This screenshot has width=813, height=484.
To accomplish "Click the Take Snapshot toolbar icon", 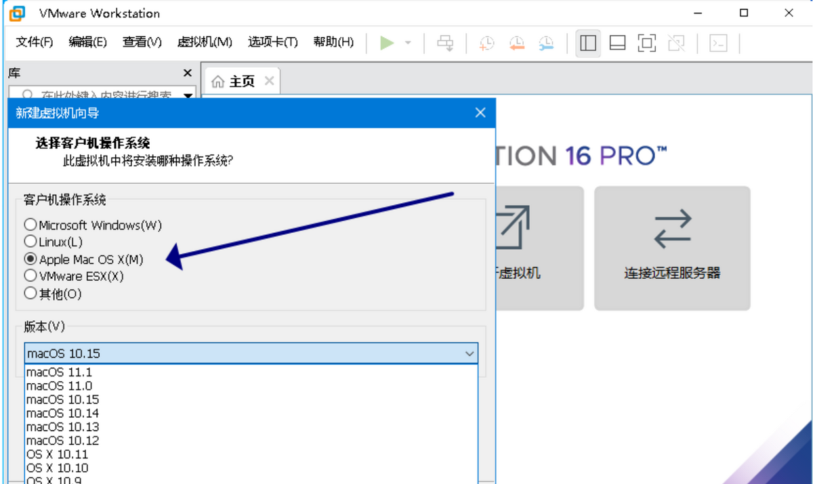I will tap(486, 43).
